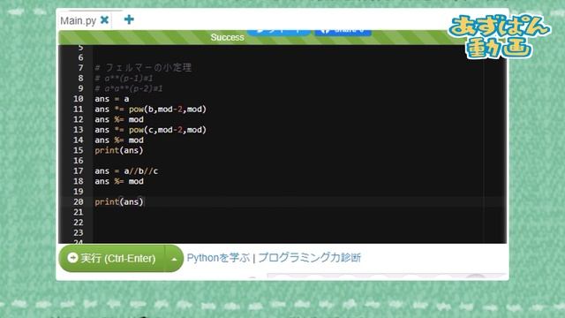Add a new file tab with plus icon
Viewport: 565px width, 318px height.
pos(129,19)
